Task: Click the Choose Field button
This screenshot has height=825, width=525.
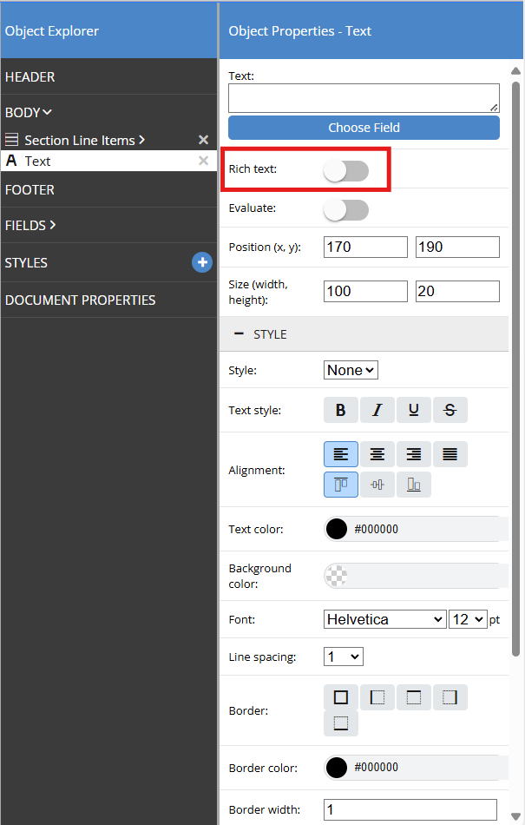Action: (364, 128)
